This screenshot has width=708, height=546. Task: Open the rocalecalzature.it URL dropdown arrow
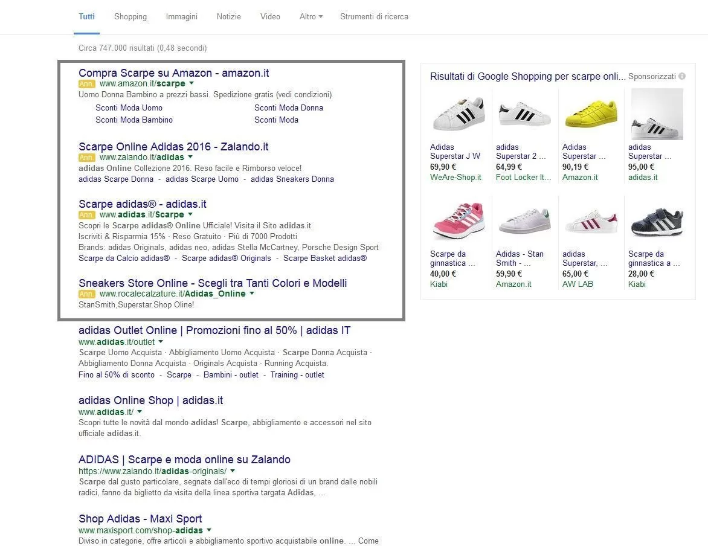click(252, 294)
